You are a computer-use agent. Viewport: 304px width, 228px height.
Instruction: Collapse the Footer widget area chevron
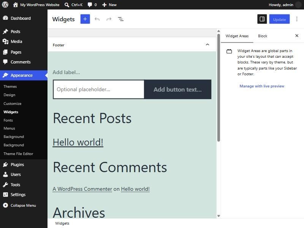[x=207, y=44]
